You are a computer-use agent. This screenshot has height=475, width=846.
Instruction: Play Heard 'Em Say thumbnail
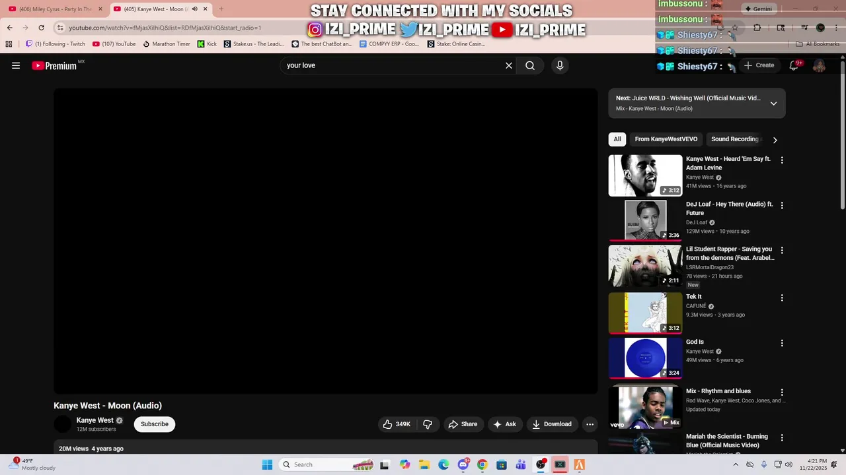pyautogui.click(x=645, y=175)
